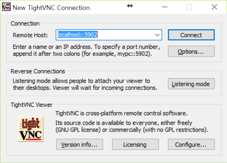
Task: Open Version info... button
Action: [79, 145]
